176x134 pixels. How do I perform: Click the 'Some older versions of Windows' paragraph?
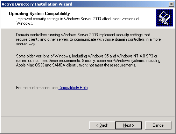[88, 61]
